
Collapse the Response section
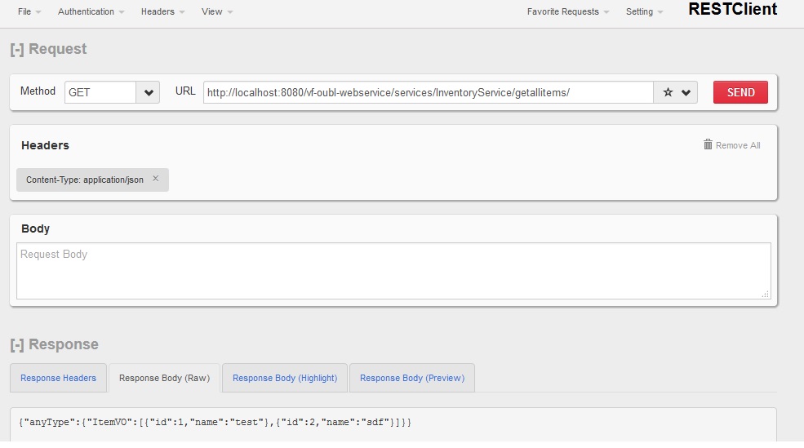click(16, 344)
